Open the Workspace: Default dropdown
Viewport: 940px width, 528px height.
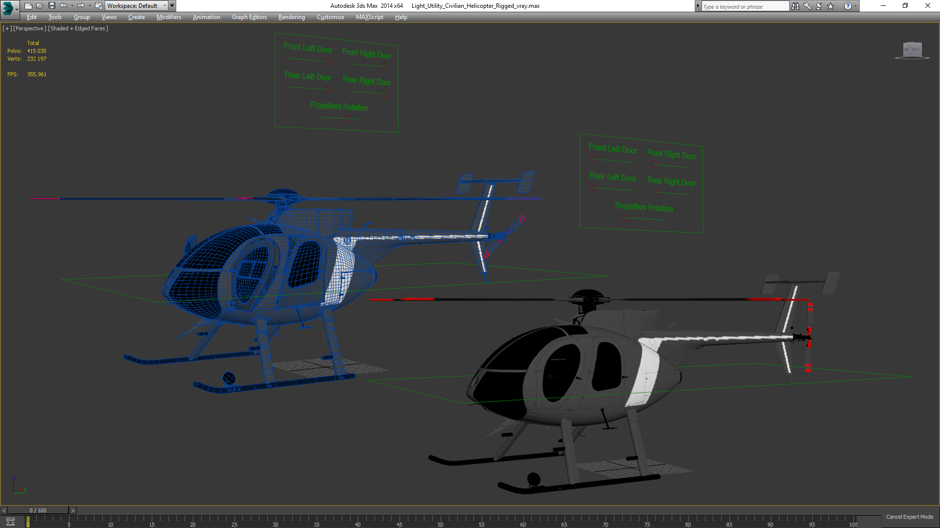137,6
